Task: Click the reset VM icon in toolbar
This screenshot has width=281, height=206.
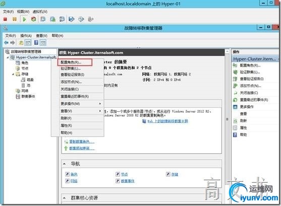Action: click(x=33, y=19)
